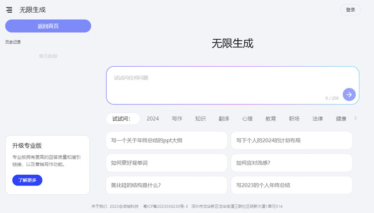Click the hamburger menu icon beside 无限生成

point(9,10)
